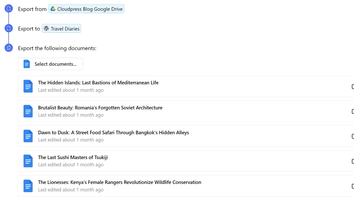
Task: Click the Export to step icon
Action: coord(9,28)
